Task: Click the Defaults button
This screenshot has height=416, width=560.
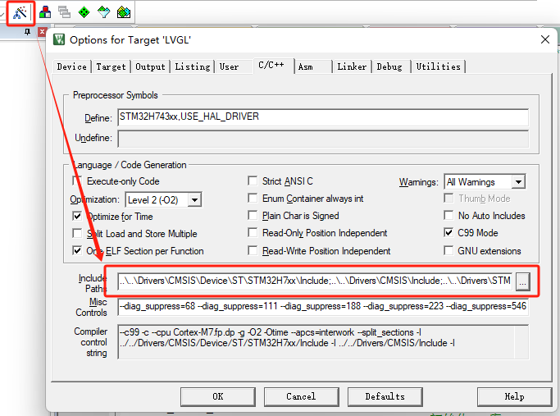Action: pos(385,396)
